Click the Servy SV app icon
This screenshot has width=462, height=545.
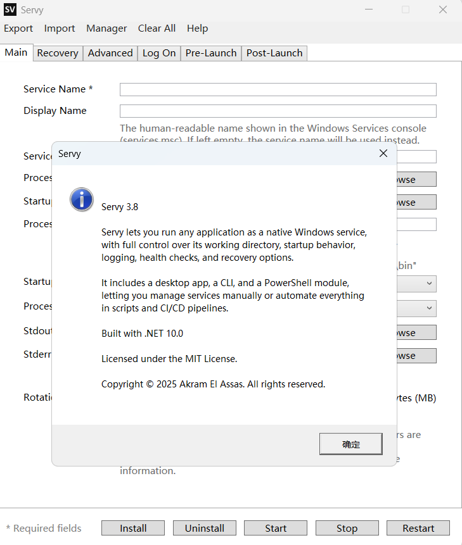[x=10, y=9]
